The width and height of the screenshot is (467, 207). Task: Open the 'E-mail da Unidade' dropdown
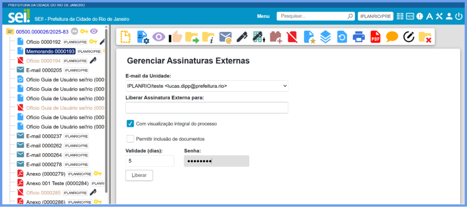207,86
